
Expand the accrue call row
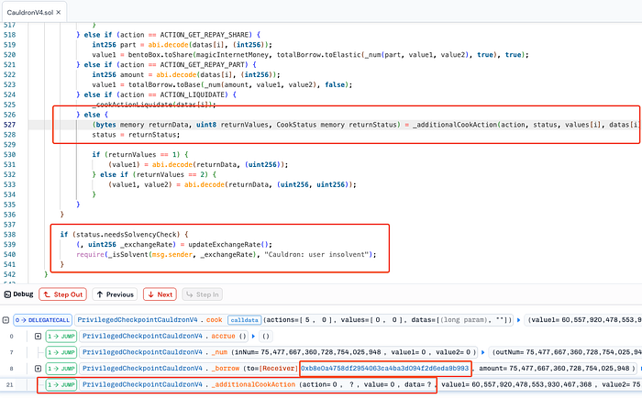38,336
